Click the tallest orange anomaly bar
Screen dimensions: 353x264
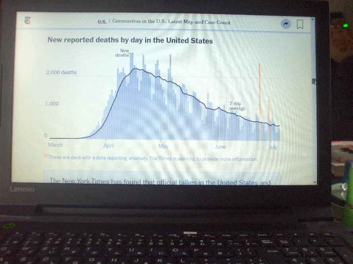(x=260, y=102)
